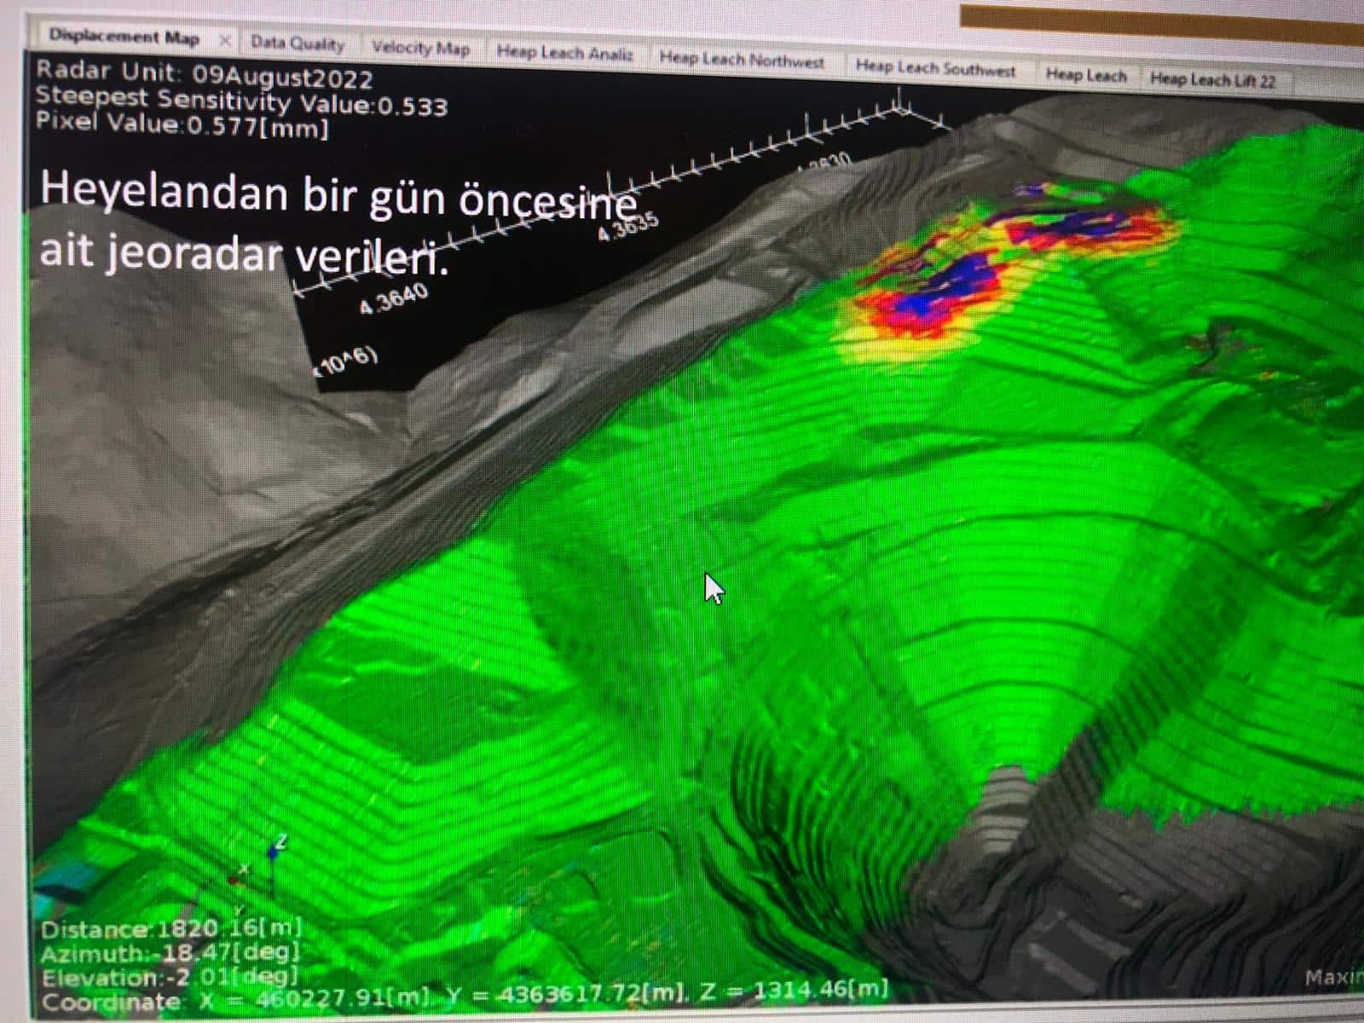This screenshot has width=1364, height=1023.
Task: Click the Radar Unit date readout
Action: pyautogui.click(x=205, y=75)
